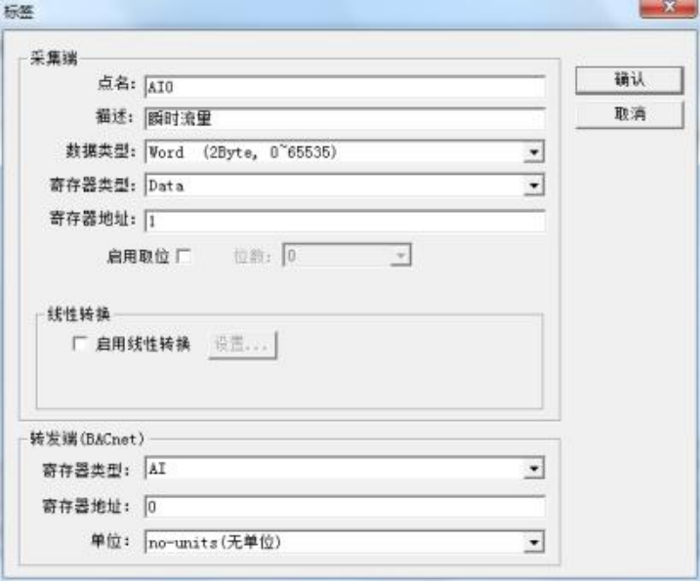Viewport: 700px width, 582px height.
Task: Click the 标签 title bar text
Action: point(19,11)
